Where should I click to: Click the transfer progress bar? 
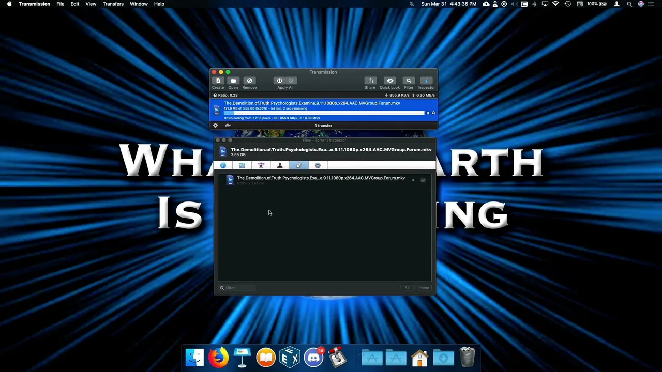click(324, 113)
